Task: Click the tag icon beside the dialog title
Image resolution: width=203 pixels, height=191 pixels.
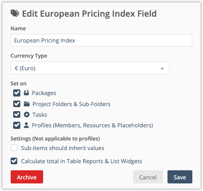Action: pos(15,14)
